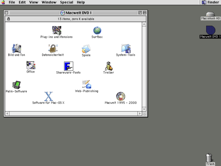Viewport: 221px width, 166px height.
Task: Select the Software für Mac-OS X icon
Action: click(x=48, y=96)
